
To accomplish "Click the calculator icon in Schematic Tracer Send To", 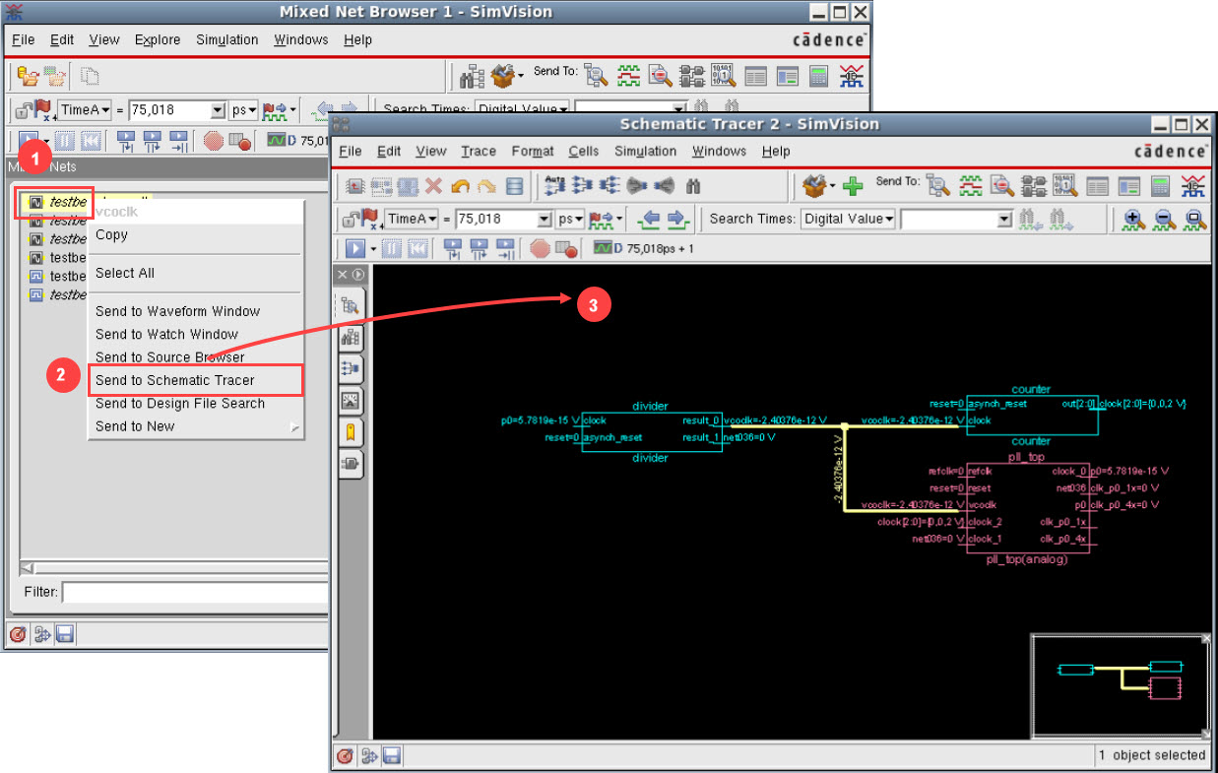I will [1161, 185].
